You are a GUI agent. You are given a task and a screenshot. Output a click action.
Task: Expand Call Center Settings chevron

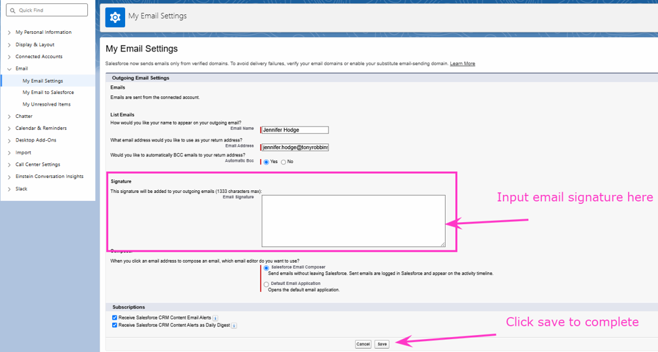tap(9, 164)
